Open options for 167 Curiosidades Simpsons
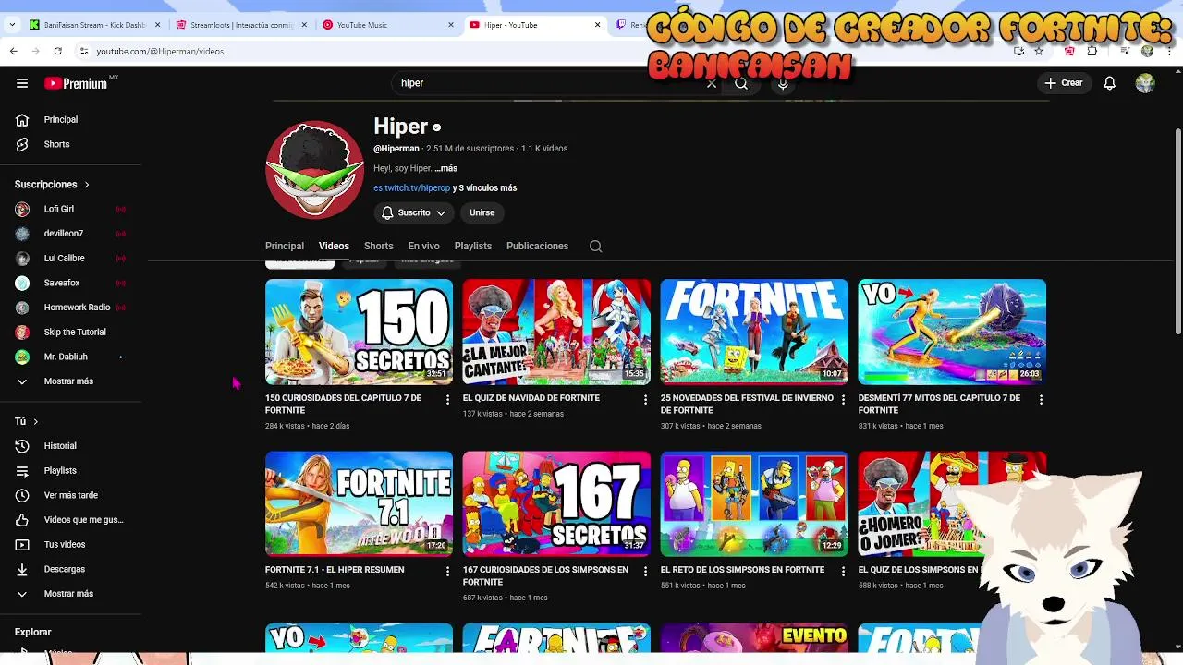Screen dimensions: 1183x665 645,572
